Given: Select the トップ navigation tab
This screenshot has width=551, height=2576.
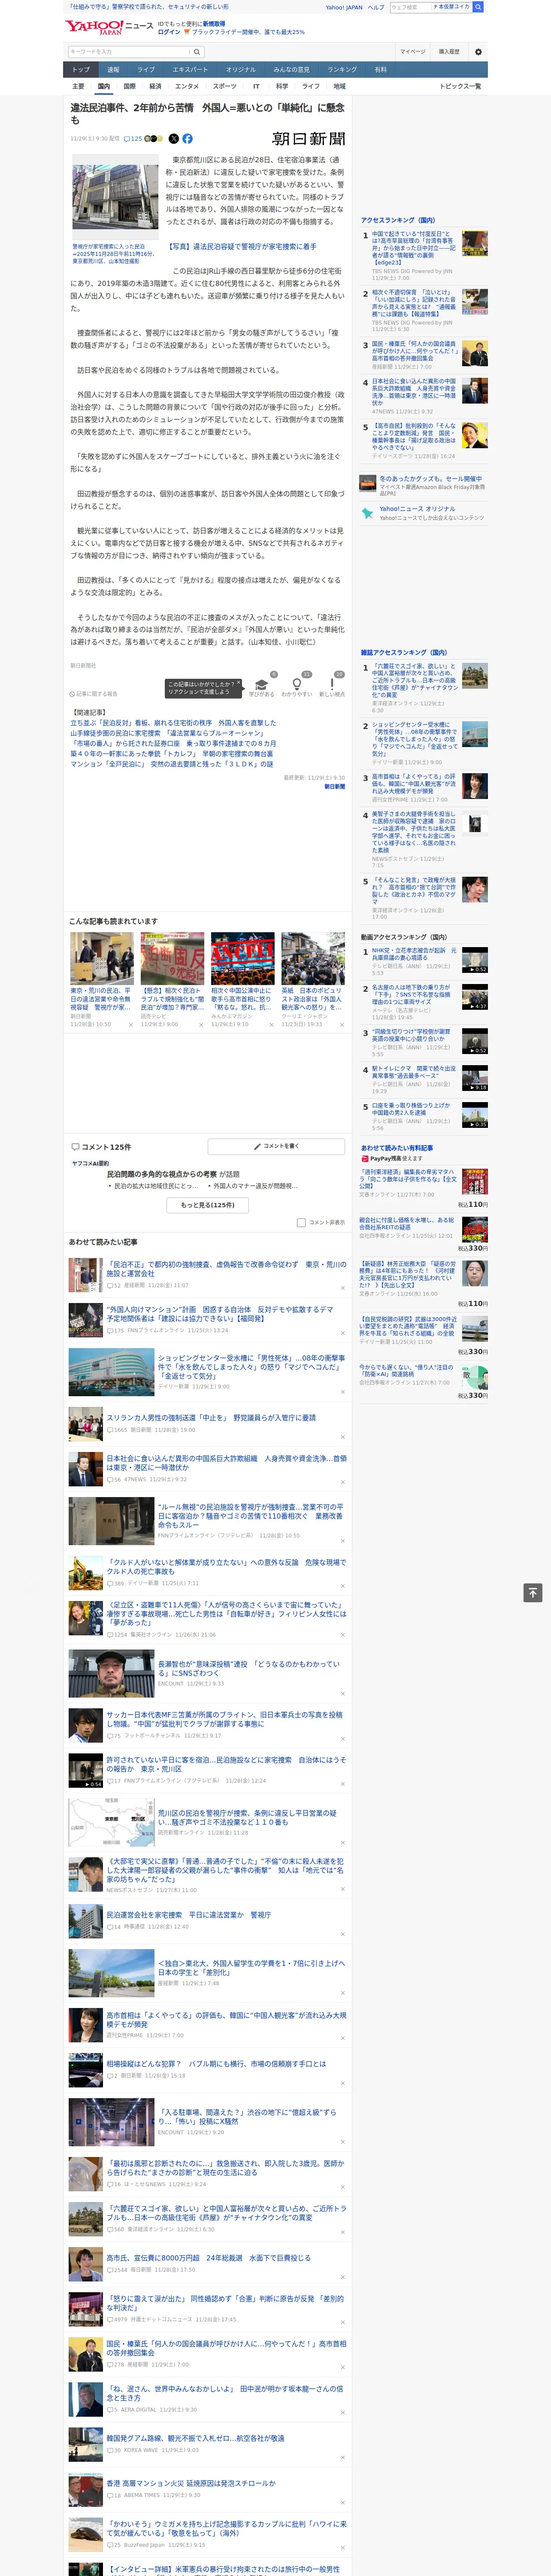Looking at the screenshot, I should (x=81, y=70).
